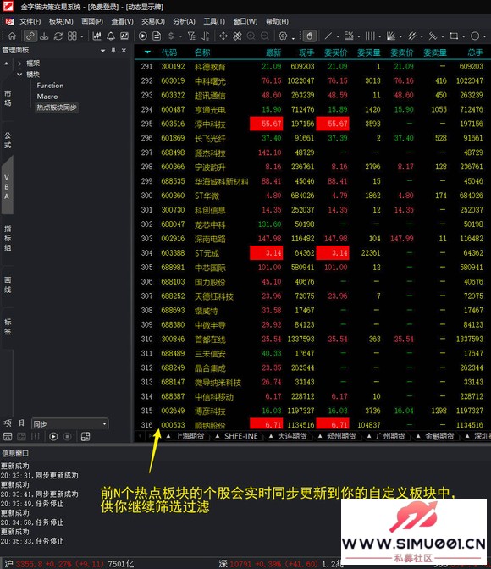Screen dimensions: 491x569
Task: Open the 查看(V) menu
Action: tap(122, 21)
